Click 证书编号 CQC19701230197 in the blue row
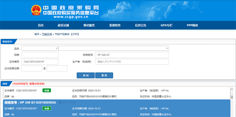236x117 pixels. (20, 109)
